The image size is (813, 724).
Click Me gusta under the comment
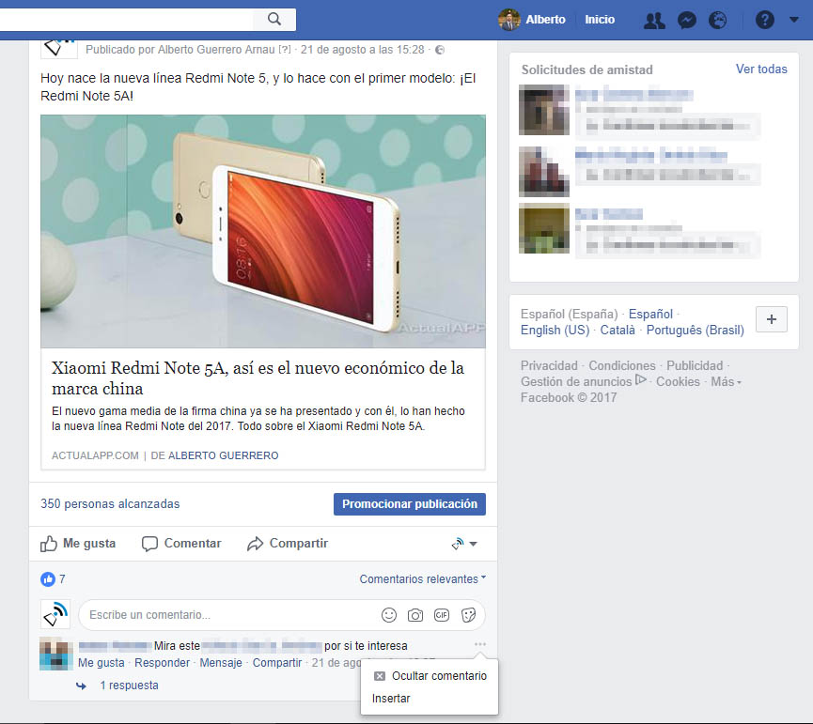coord(102,663)
